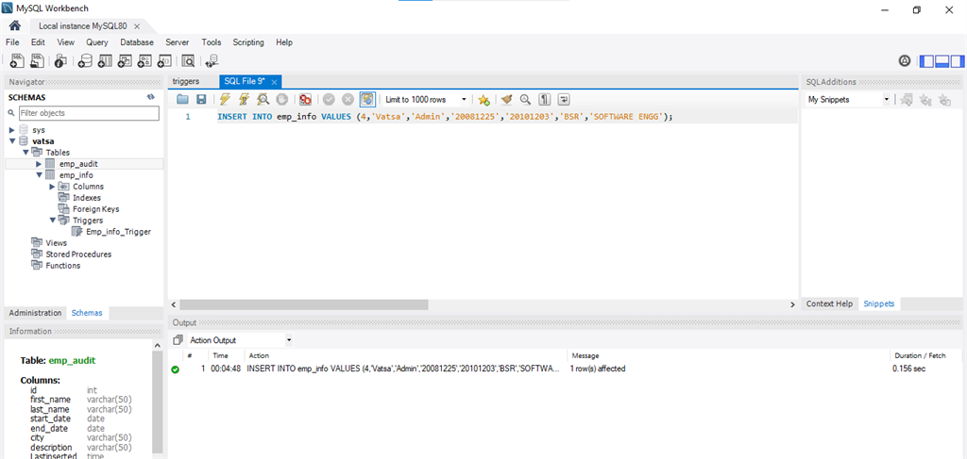
Task: Select Emp_info_Trigger in tree
Action: coord(118,232)
